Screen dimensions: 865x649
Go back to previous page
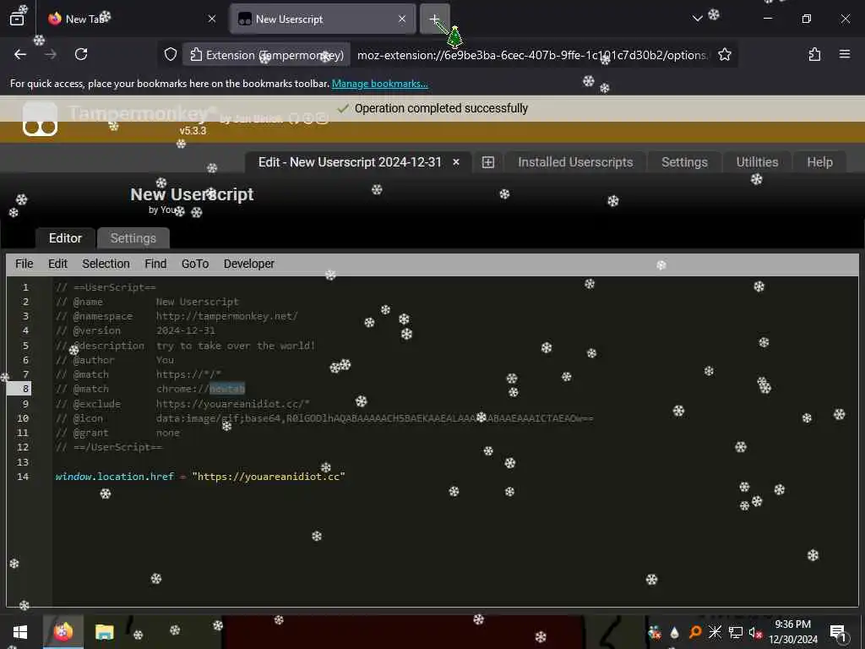click(20, 55)
